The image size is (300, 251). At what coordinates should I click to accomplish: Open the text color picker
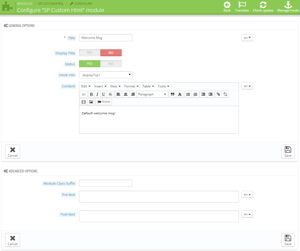(x=180, y=94)
